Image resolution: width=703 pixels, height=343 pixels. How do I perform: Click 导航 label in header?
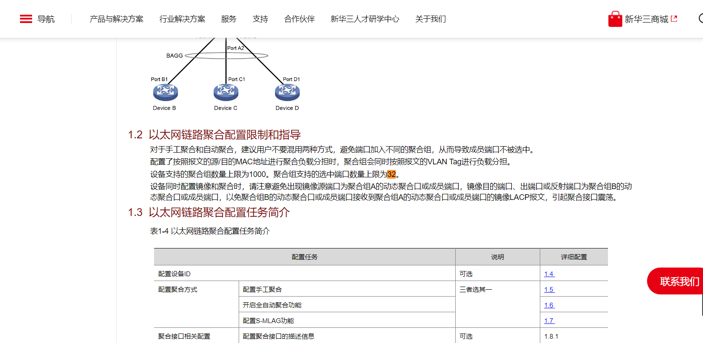click(46, 19)
